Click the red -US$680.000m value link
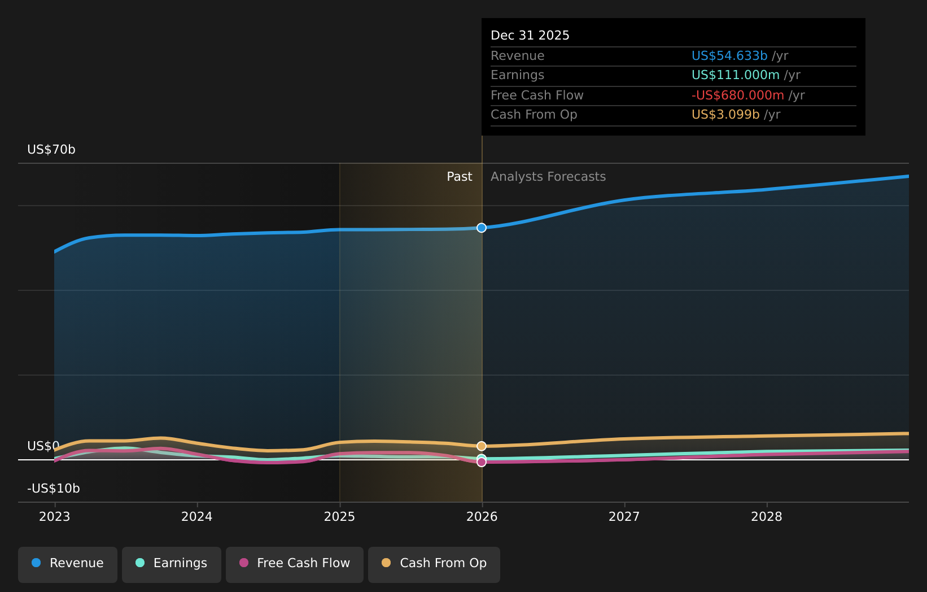Viewport: 927px width, 592px height. (x=737, y=95)
